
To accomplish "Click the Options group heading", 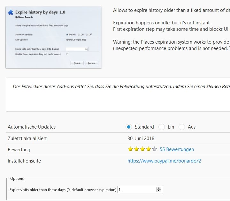I will 17,179.
